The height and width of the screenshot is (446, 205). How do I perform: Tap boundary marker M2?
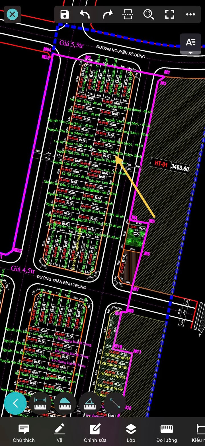[x=167, y=72]
